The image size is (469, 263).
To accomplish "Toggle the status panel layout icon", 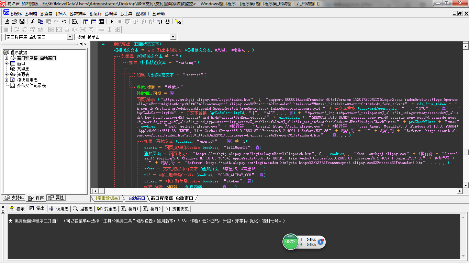I will 93,21.
